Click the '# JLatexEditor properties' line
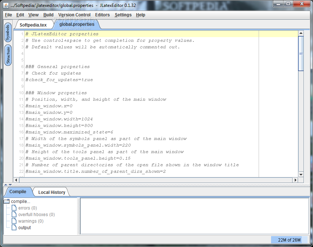The width and height of the screenshot is (313, 247). (62, 34)
